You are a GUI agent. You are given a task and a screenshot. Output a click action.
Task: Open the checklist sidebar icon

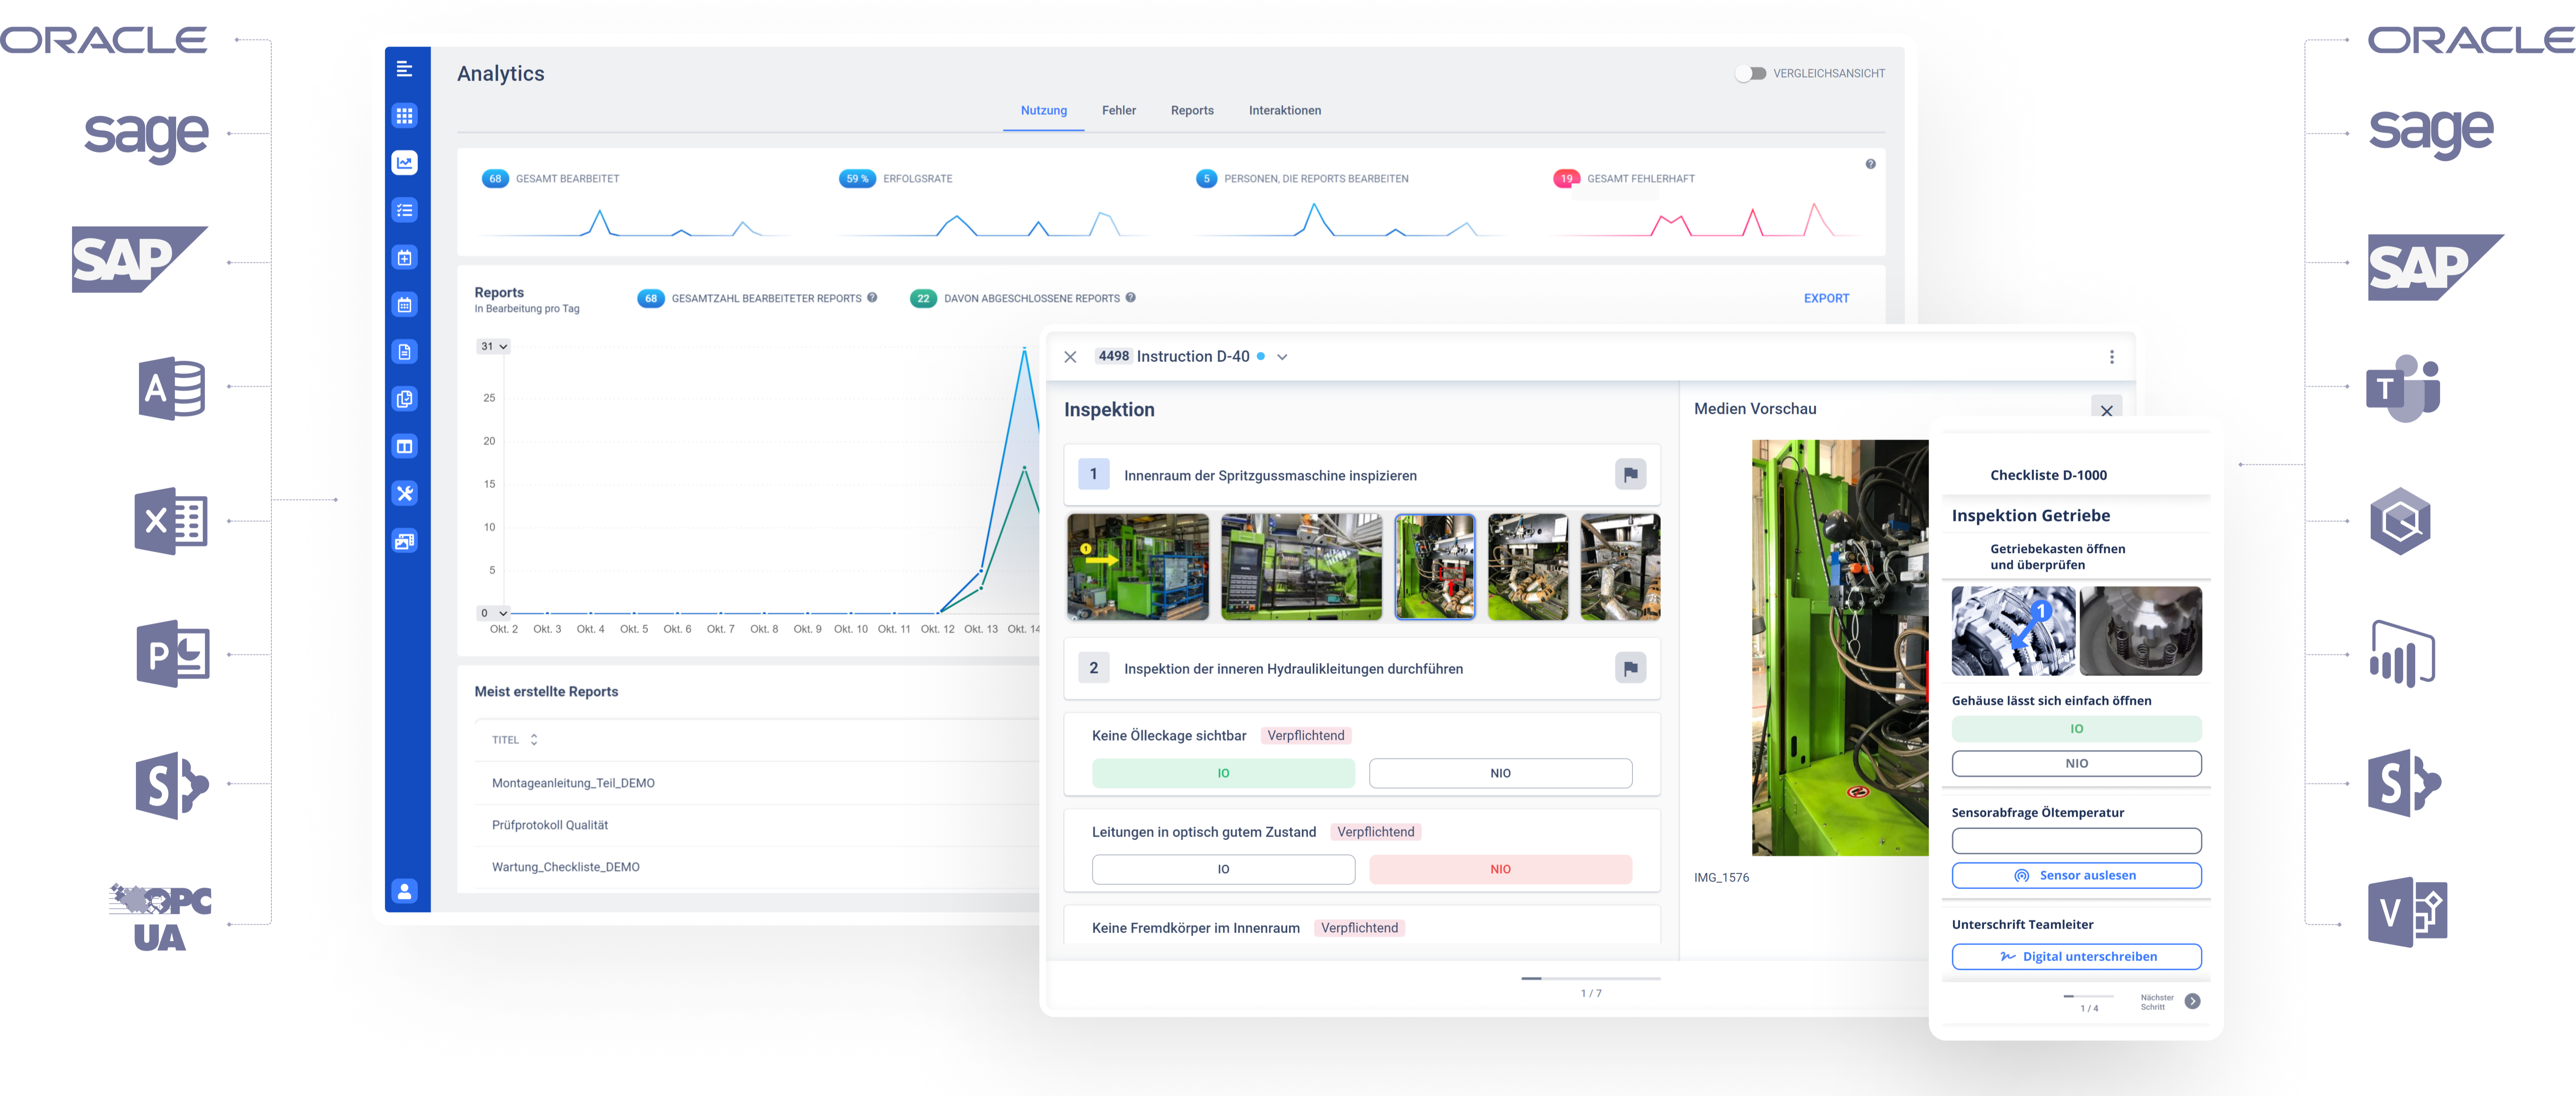coord(404,210)
